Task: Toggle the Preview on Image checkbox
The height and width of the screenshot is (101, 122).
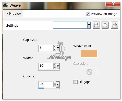Action: coord(88,14)
